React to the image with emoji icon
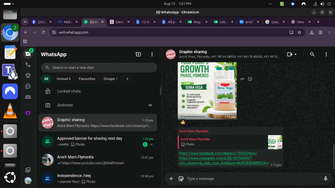 [x=250, y=79]
